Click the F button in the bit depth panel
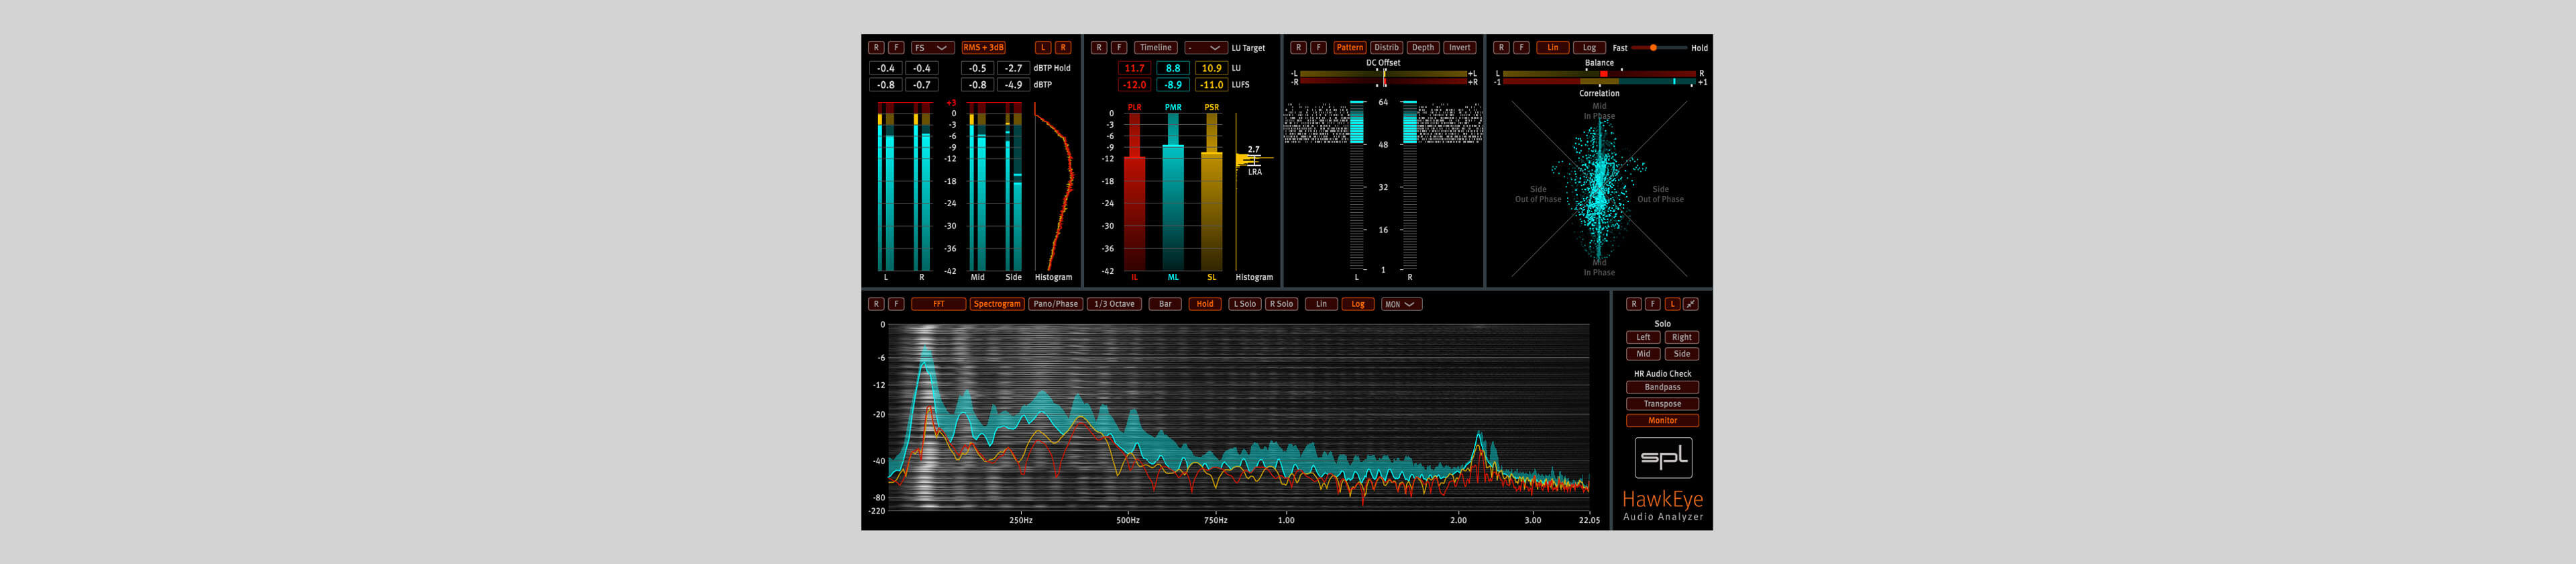The height and width of the screenshot is (564, 2576). [1318, 48]
